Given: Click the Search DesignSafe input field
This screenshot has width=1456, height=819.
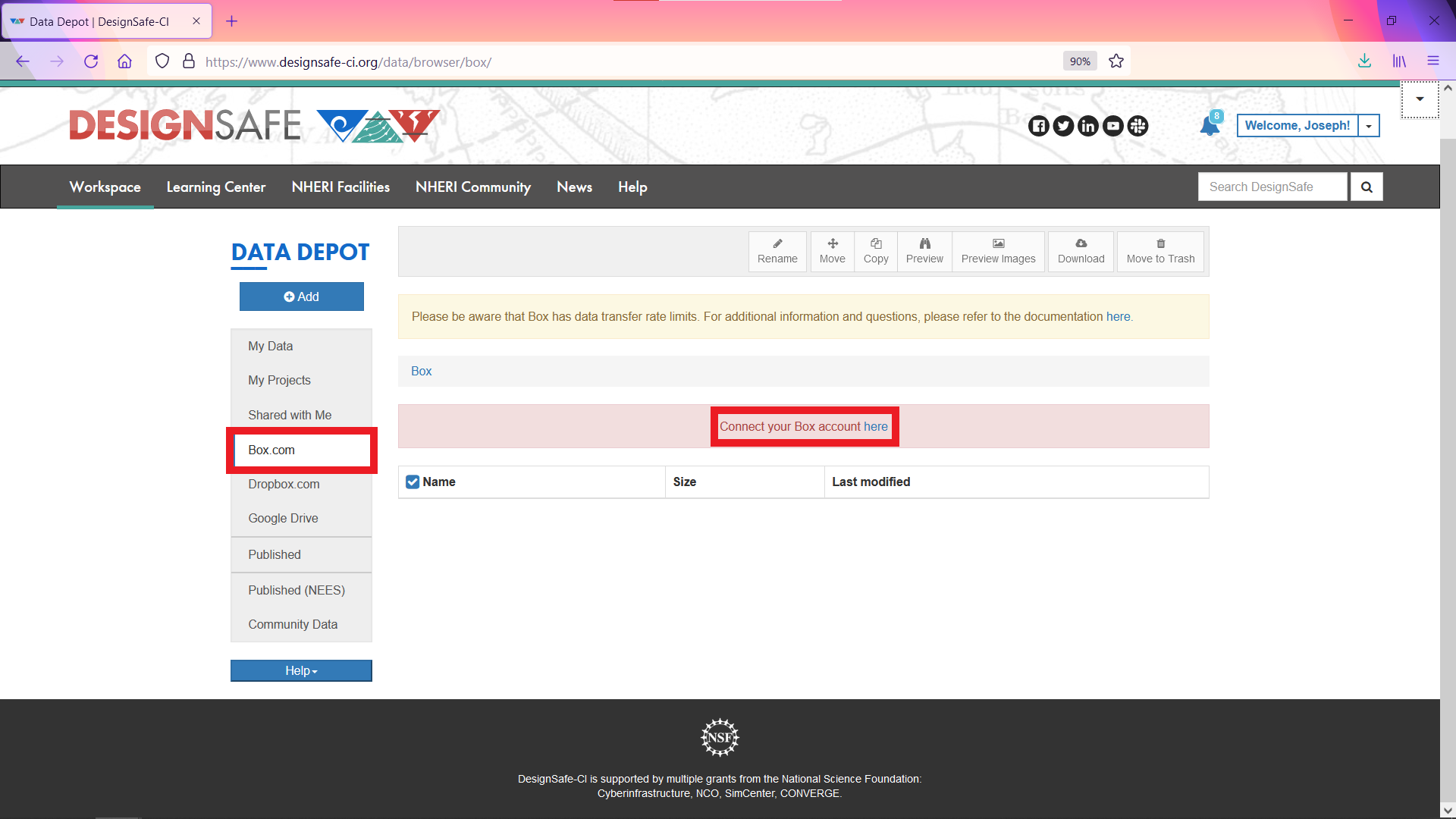Looking at the screenshot, I should coord(1272,187).
